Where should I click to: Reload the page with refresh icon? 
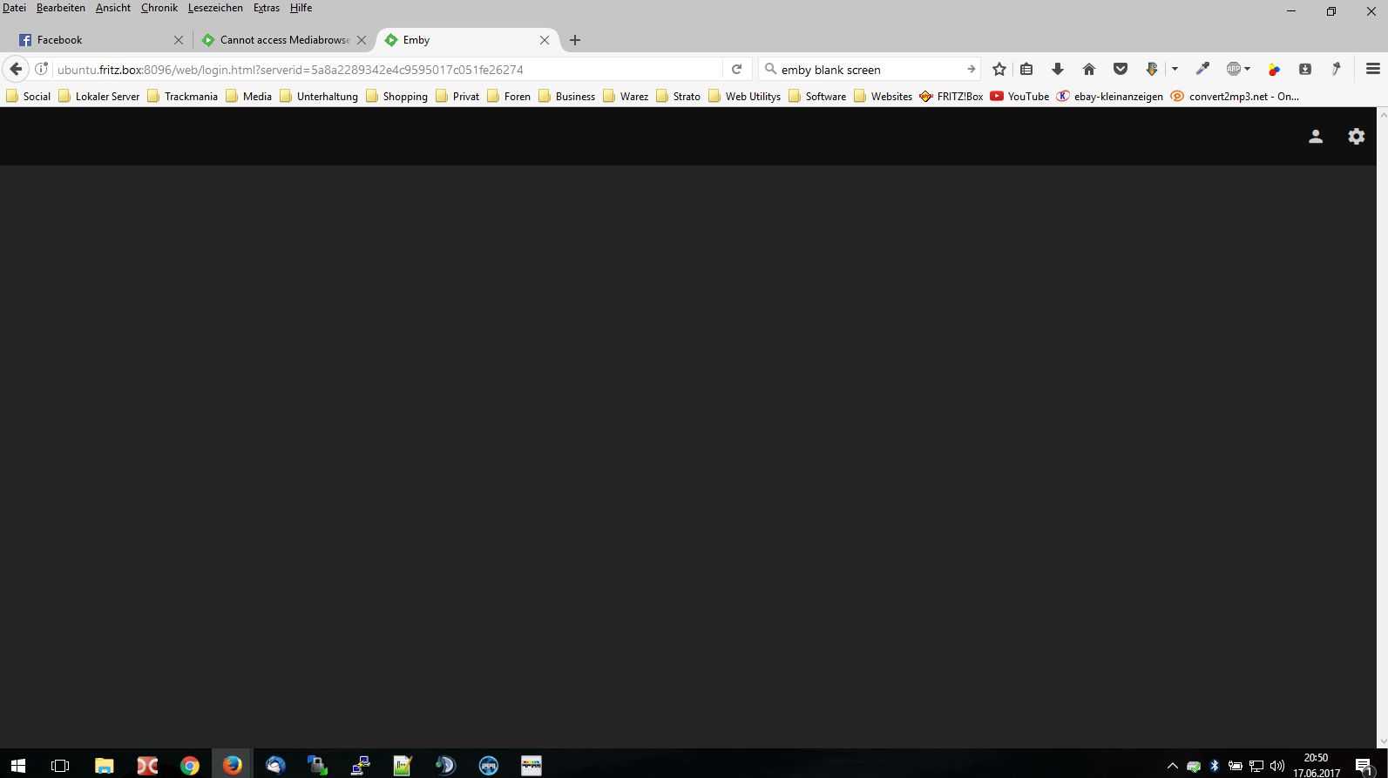point(736,69)
